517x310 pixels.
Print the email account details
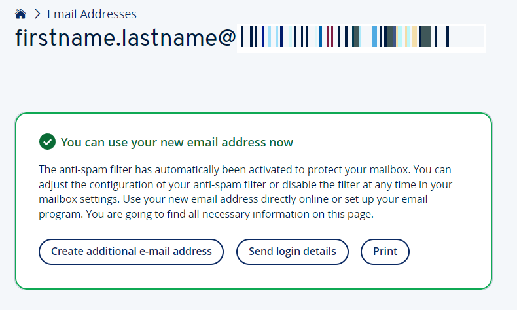point(385,251)
